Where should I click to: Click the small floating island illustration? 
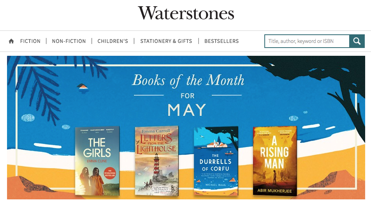coord(83,88)
